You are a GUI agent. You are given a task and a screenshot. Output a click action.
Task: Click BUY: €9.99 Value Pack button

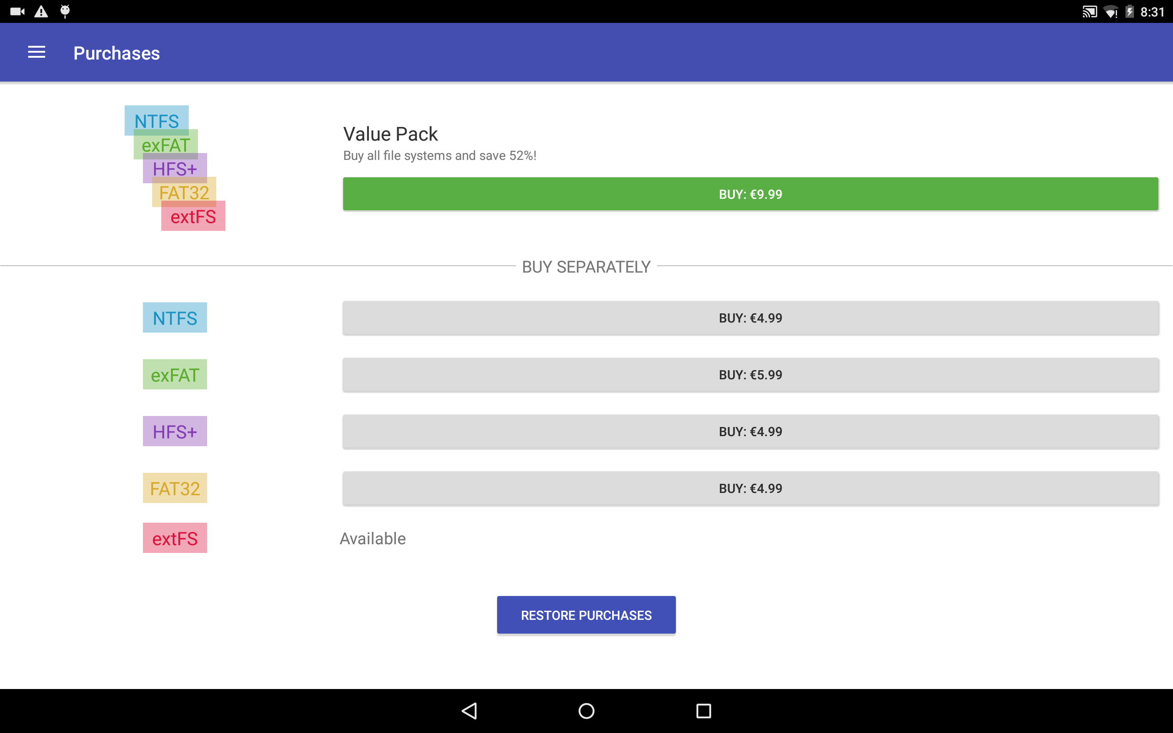[750, 193]
